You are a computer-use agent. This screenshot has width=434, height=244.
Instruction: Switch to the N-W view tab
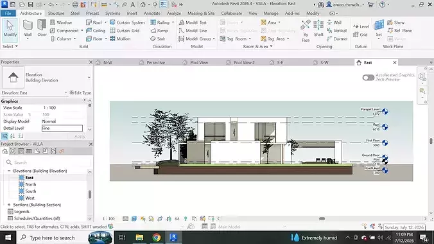(x=108, y=62)
